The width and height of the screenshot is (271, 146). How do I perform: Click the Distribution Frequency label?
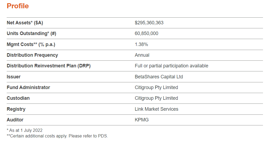click(32, 55)
